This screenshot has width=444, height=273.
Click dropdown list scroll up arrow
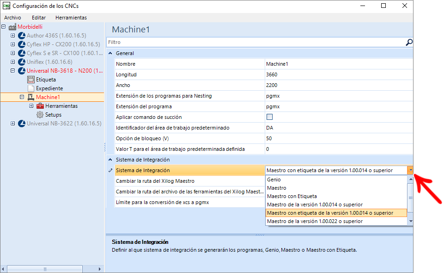point(410,179)
